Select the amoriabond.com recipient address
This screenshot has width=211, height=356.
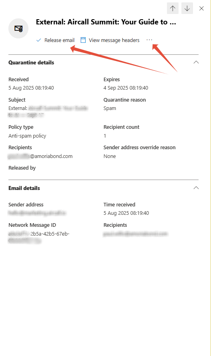(40, 156)
